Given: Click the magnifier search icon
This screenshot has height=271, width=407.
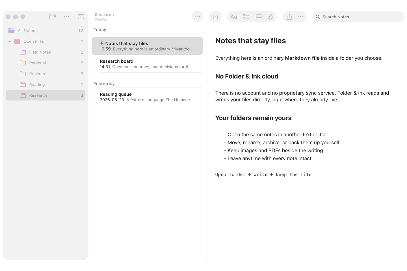Looking at the screenshot, I should click(318, 17).
